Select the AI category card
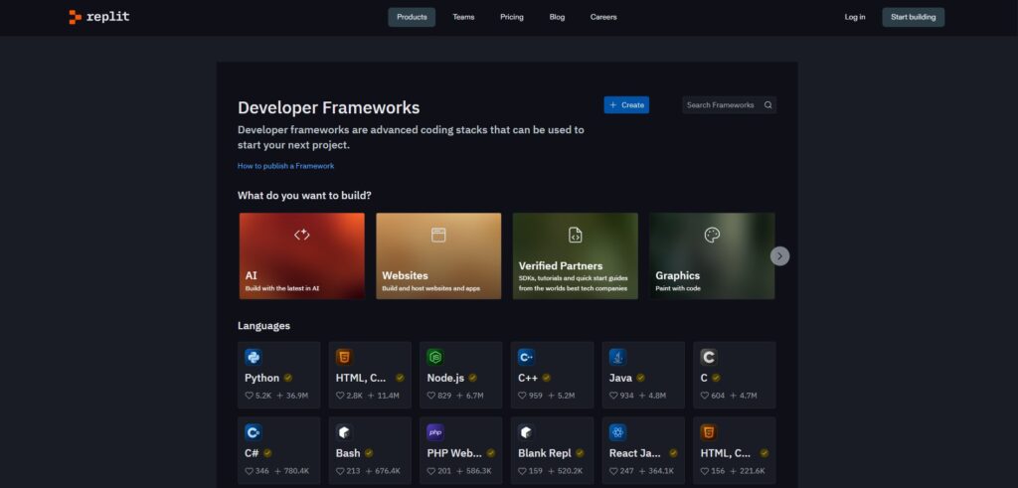Viewport: 1018px width, 488px height. pyautogui.click(x=302, y=255)
